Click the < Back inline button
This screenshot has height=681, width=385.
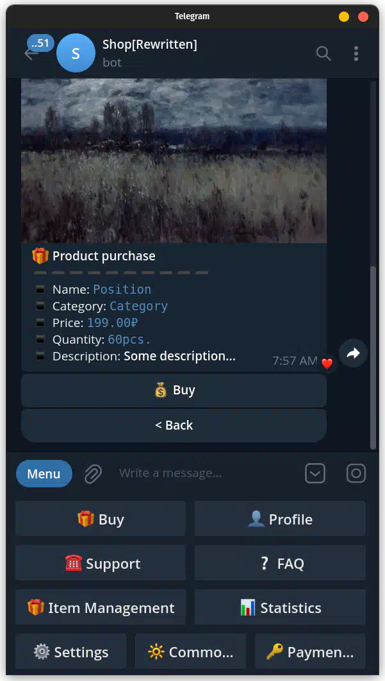click(x=174, y=426)
